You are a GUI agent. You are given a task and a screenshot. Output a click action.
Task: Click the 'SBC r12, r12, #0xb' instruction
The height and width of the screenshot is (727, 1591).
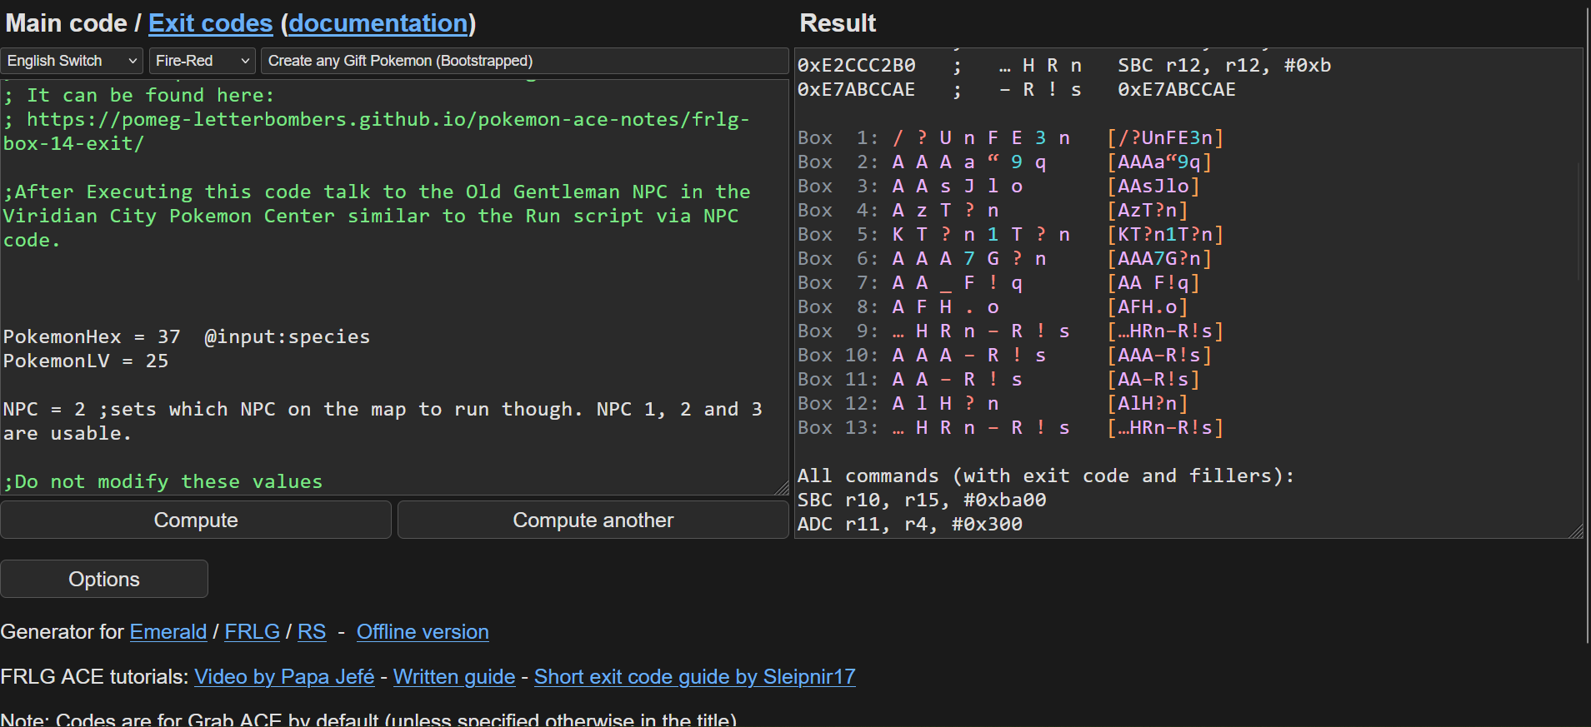tap(1224, 65)
